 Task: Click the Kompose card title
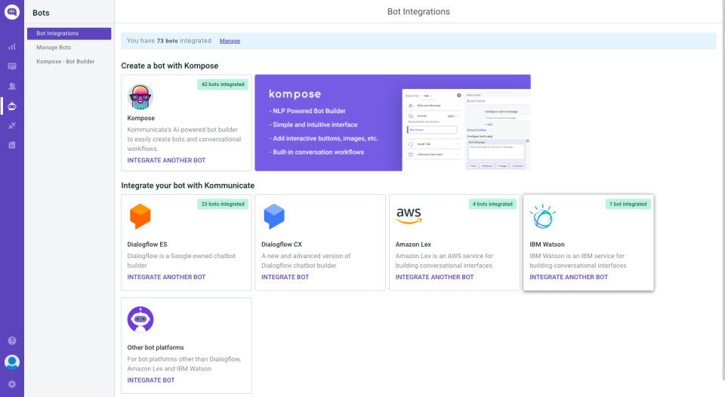[141, 118]
